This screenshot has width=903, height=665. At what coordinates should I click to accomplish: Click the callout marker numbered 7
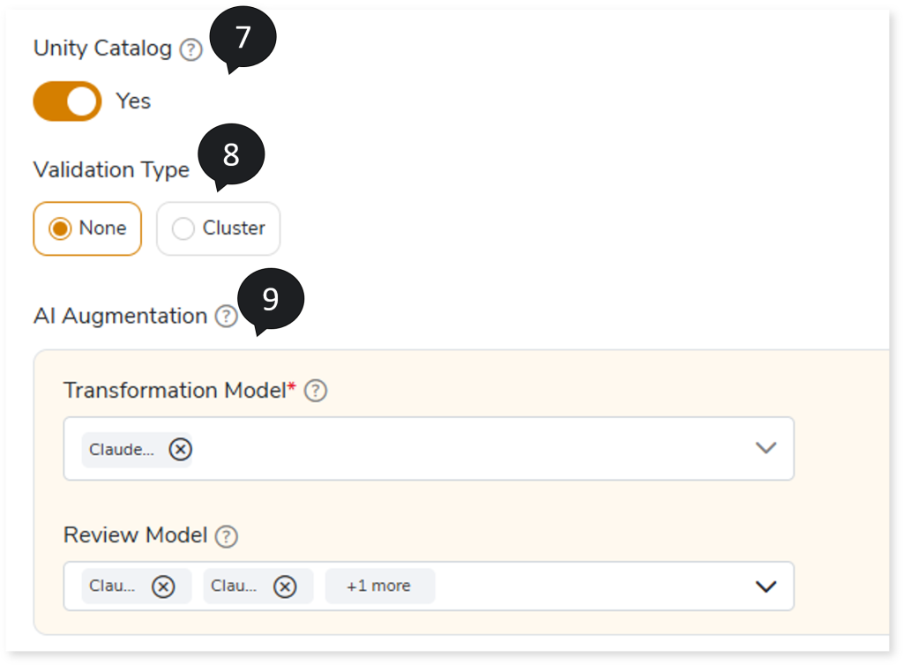pyautogui.click(x=243, y=40)
